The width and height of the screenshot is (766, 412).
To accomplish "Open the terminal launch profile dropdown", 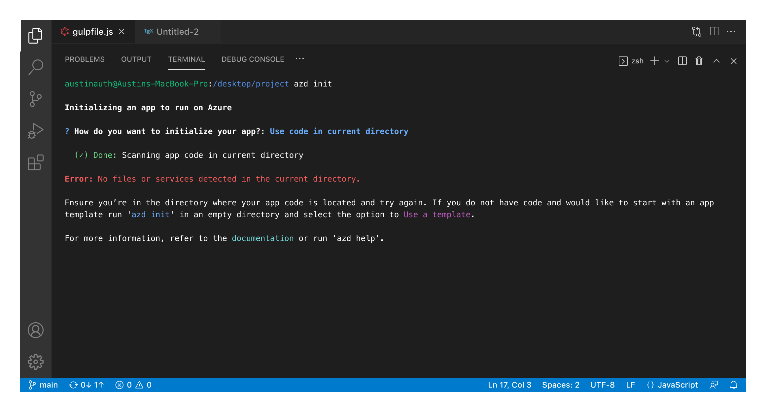I will pyautogui.click(x=667, y=61).
